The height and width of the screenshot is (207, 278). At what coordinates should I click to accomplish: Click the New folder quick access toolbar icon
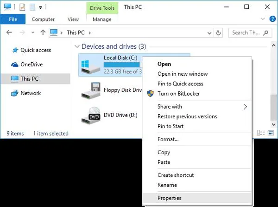pyautogui.click(x=32, y=7)
